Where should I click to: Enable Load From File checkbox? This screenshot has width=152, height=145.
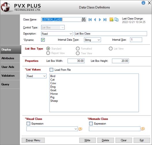pos(51,70)
